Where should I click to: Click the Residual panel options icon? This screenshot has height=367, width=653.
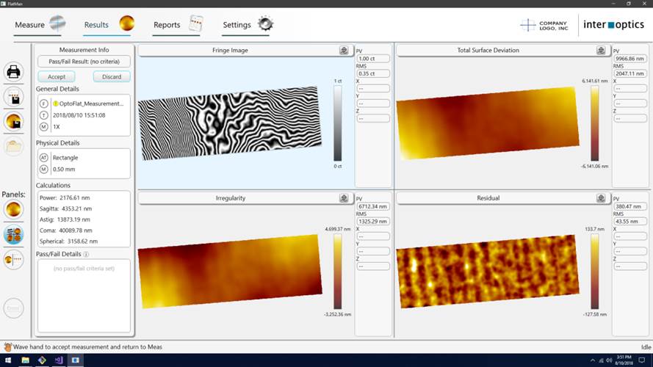click(601, 198)
